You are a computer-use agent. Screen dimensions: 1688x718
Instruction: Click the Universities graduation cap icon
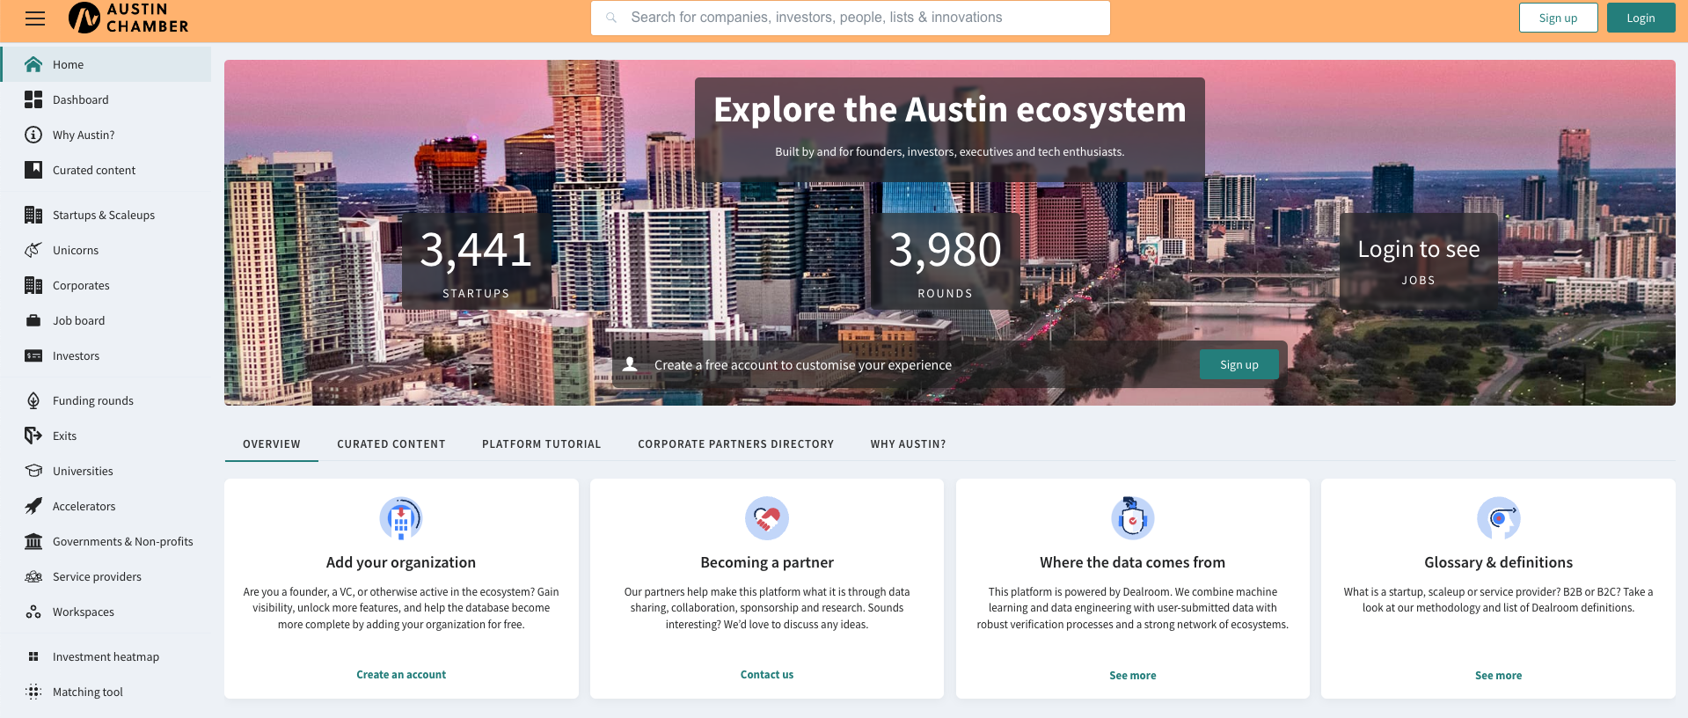click(33, 471)
